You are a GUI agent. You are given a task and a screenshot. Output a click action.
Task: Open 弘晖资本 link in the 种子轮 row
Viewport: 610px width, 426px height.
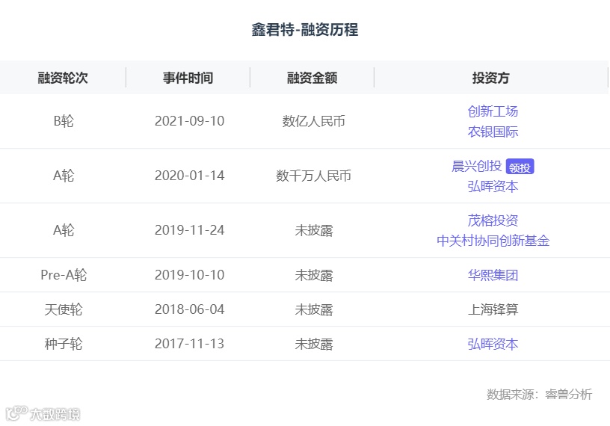[x=493, y=344]
